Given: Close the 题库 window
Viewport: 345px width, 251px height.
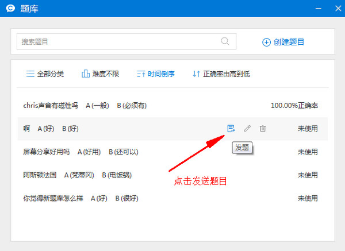Looking at the screenshot, I should click(x=335, y=8).
